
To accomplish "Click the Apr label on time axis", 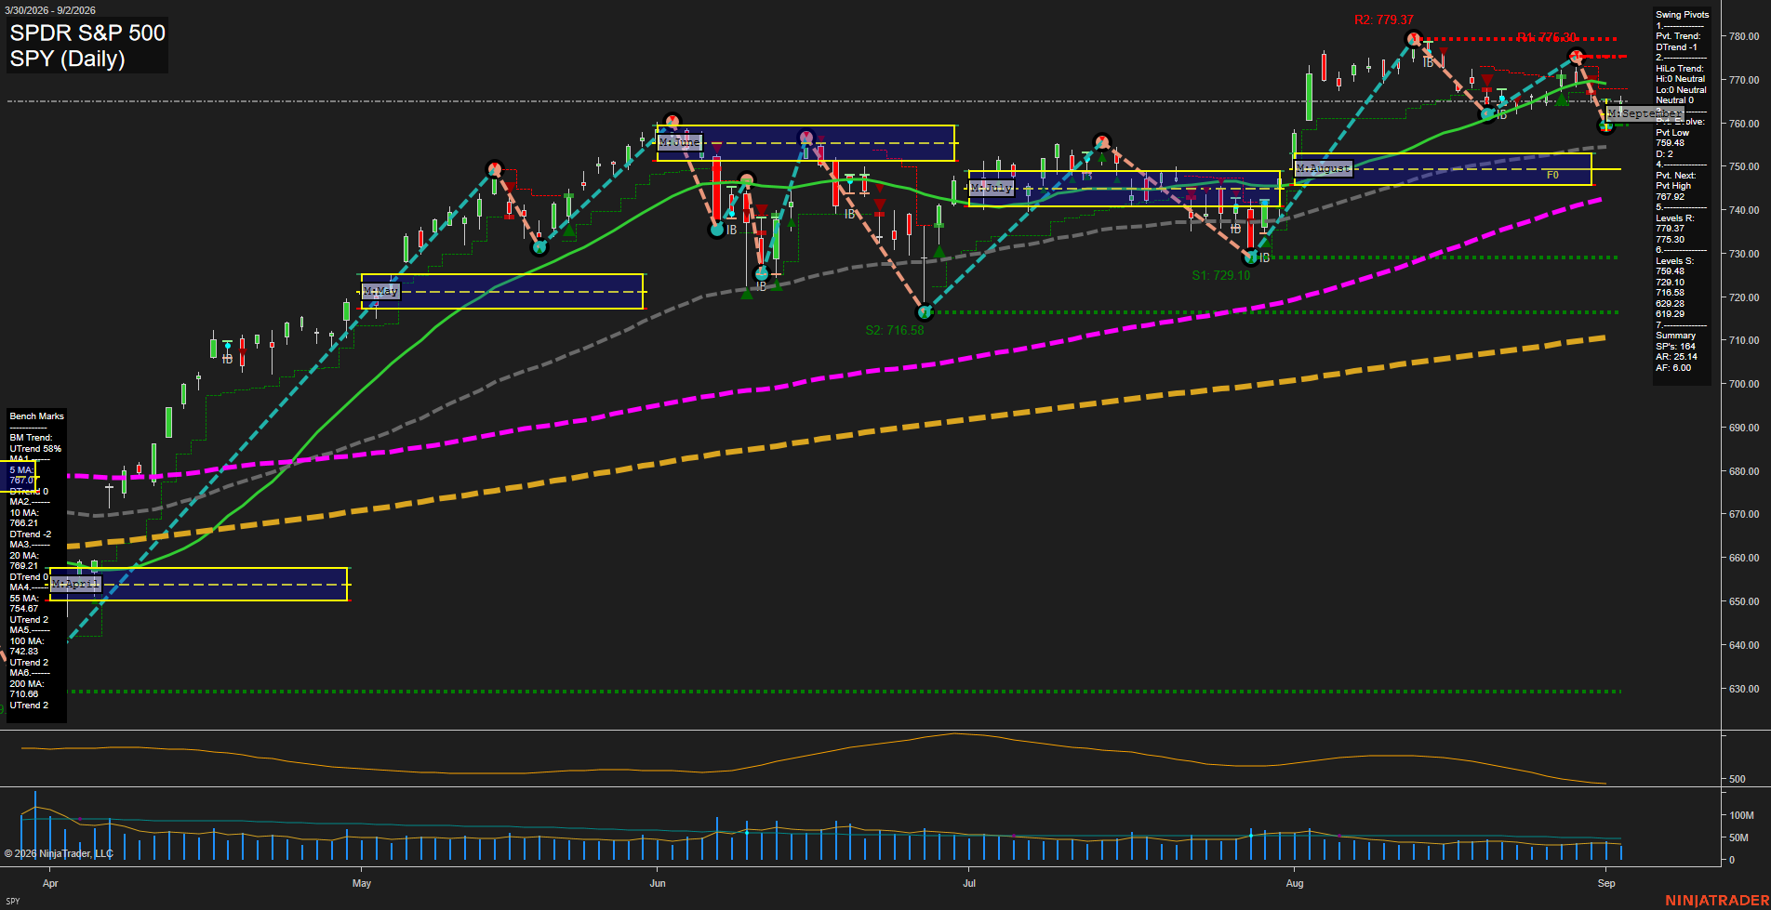I will coord(50,883).
